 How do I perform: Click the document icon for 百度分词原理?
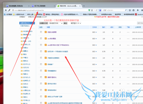tap(46, 32)
